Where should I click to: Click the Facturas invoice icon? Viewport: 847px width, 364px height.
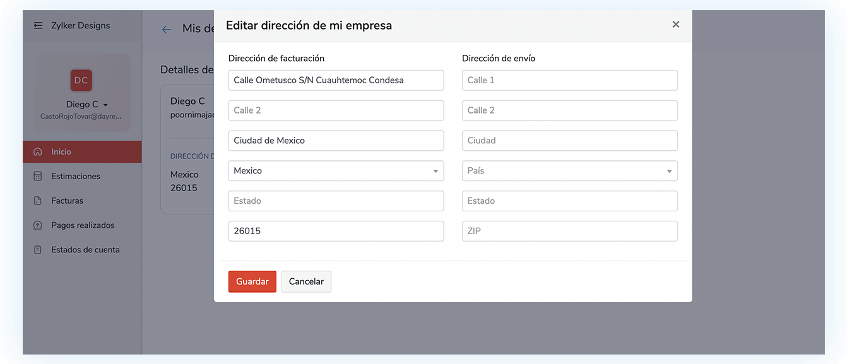pos(38,200)
